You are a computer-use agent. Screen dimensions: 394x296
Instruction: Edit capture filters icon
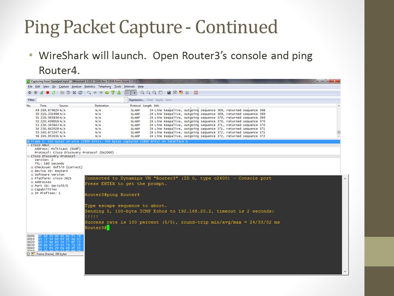[x=169, y=92]
